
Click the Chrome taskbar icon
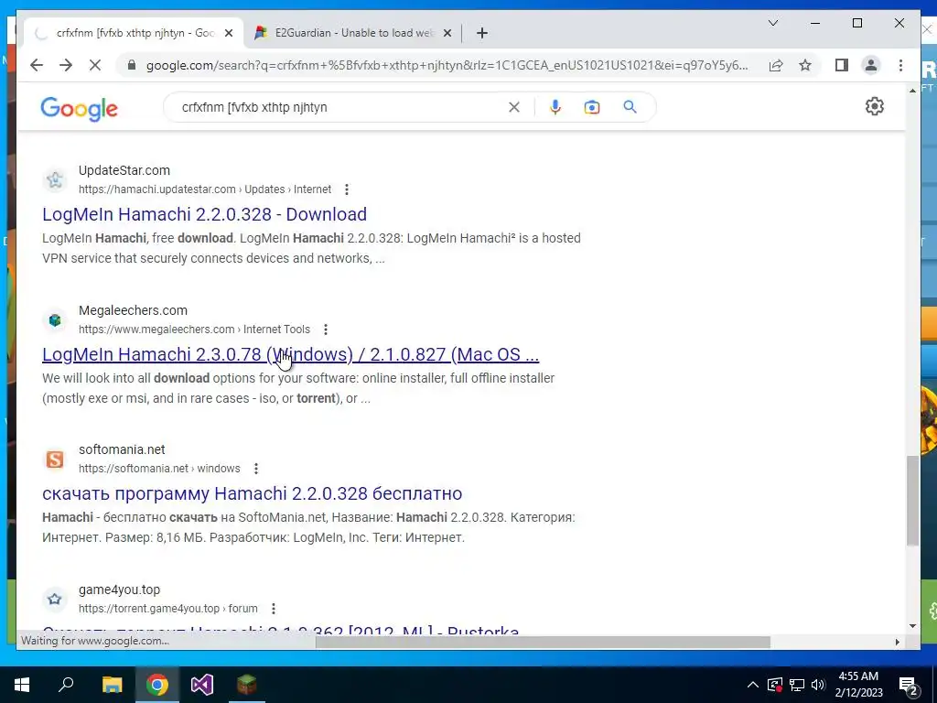[x=157, y=685]
